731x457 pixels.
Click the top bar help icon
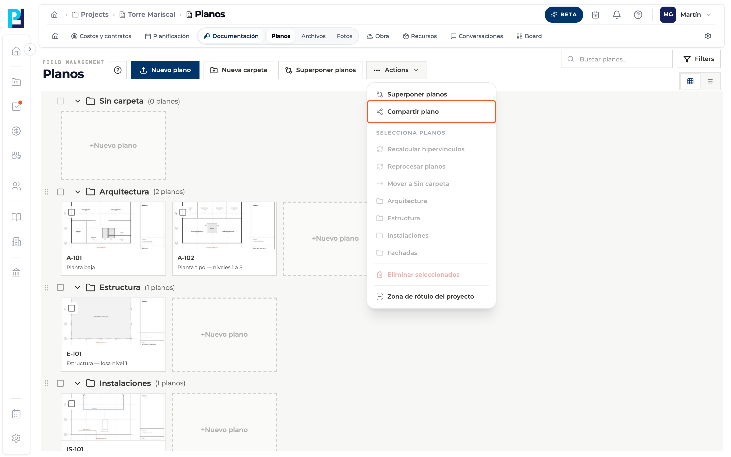[638, 14]
